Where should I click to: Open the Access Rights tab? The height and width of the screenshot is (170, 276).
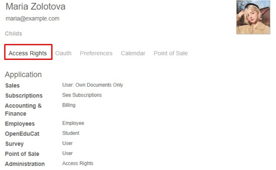(28, 53)
